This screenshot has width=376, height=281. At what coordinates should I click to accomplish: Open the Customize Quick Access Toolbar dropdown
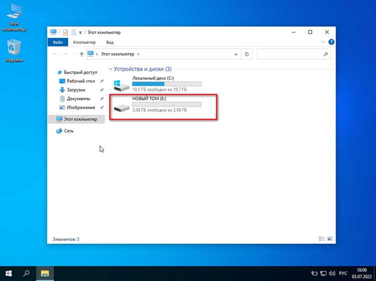pos(80,33)
